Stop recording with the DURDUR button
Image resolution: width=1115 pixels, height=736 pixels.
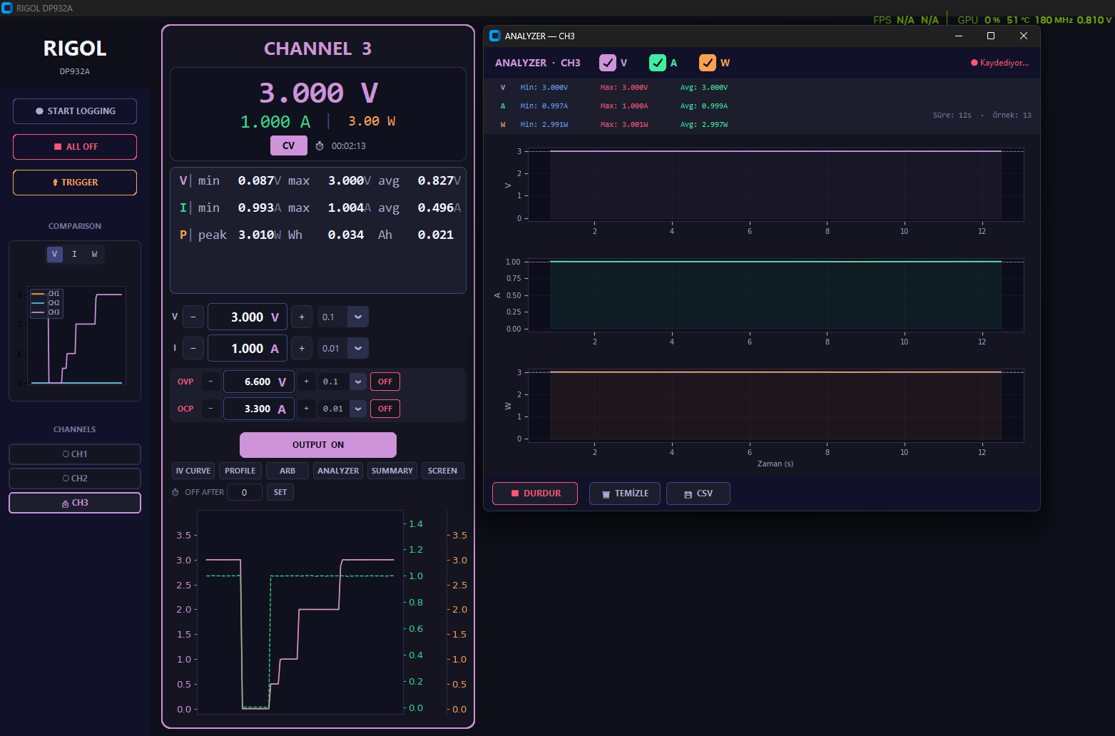tap(535, 494)
